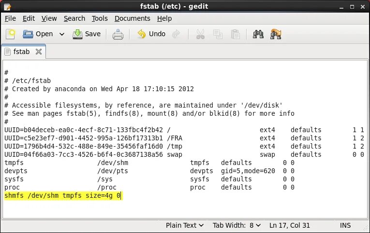Close the gedit window
The height and width of the screenshot is (233, 370).
(363, 7)
